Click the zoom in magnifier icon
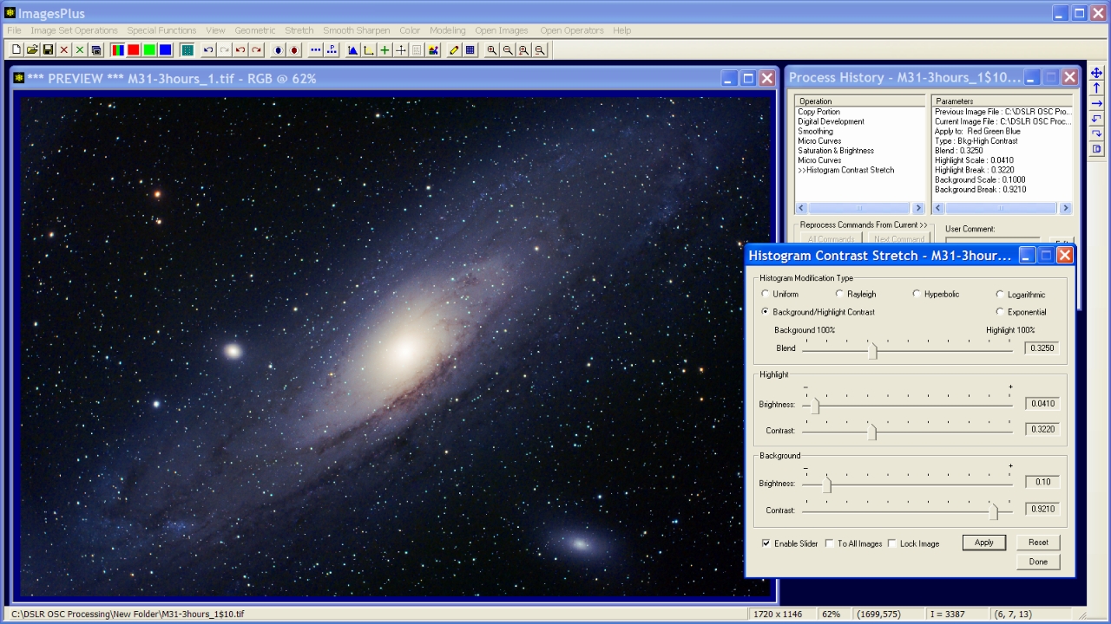Viewport: 1111px width, 624px height. [492, 50]
